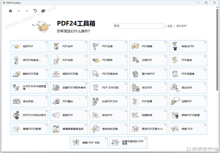Star the PDF签署 tool card
This screenshot has height=153, width=220.
[x=166, y=97]
